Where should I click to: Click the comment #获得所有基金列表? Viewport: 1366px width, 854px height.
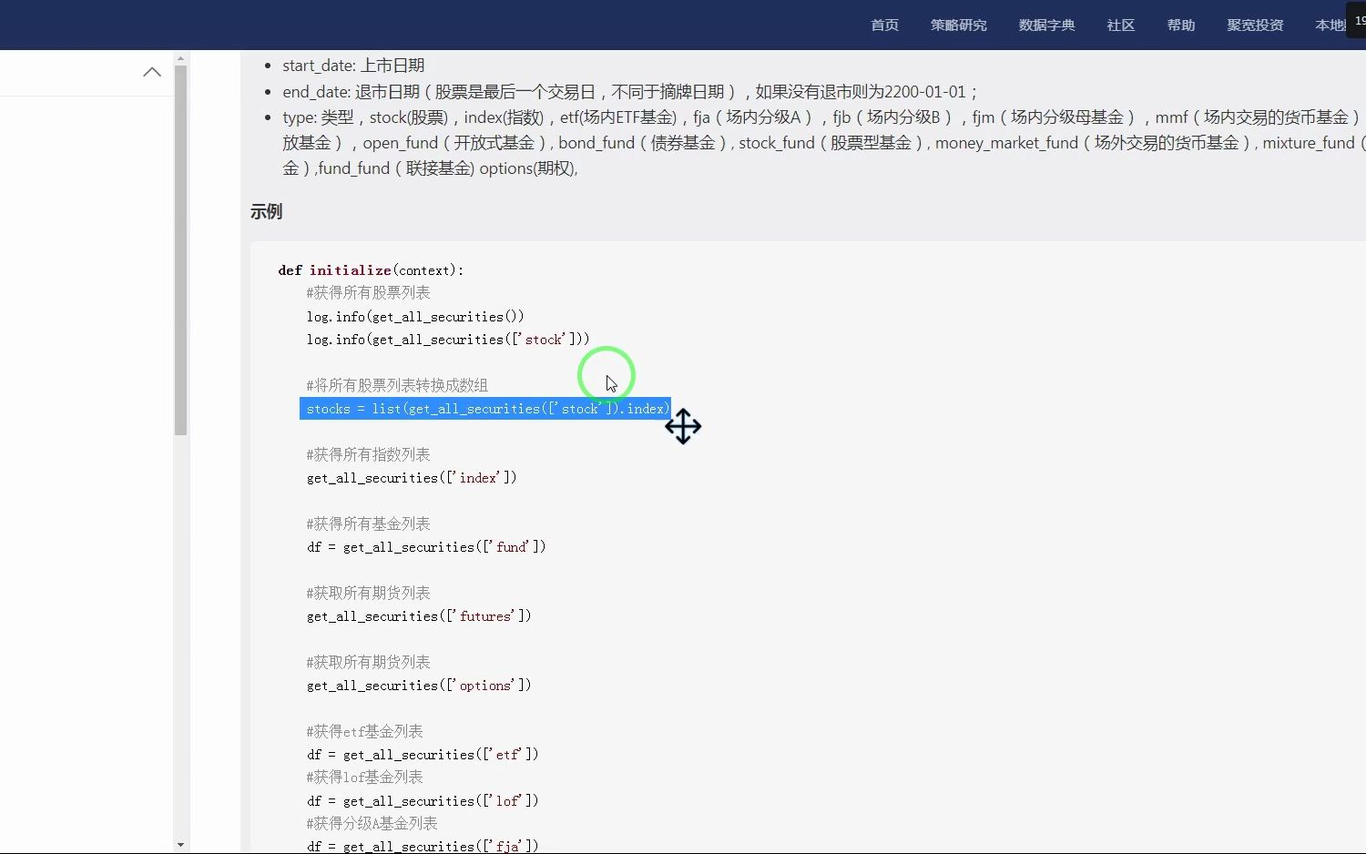368,524
